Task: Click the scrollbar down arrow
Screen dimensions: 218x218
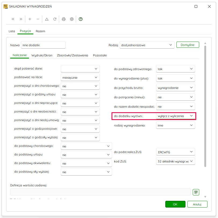Action: (205, 197)
